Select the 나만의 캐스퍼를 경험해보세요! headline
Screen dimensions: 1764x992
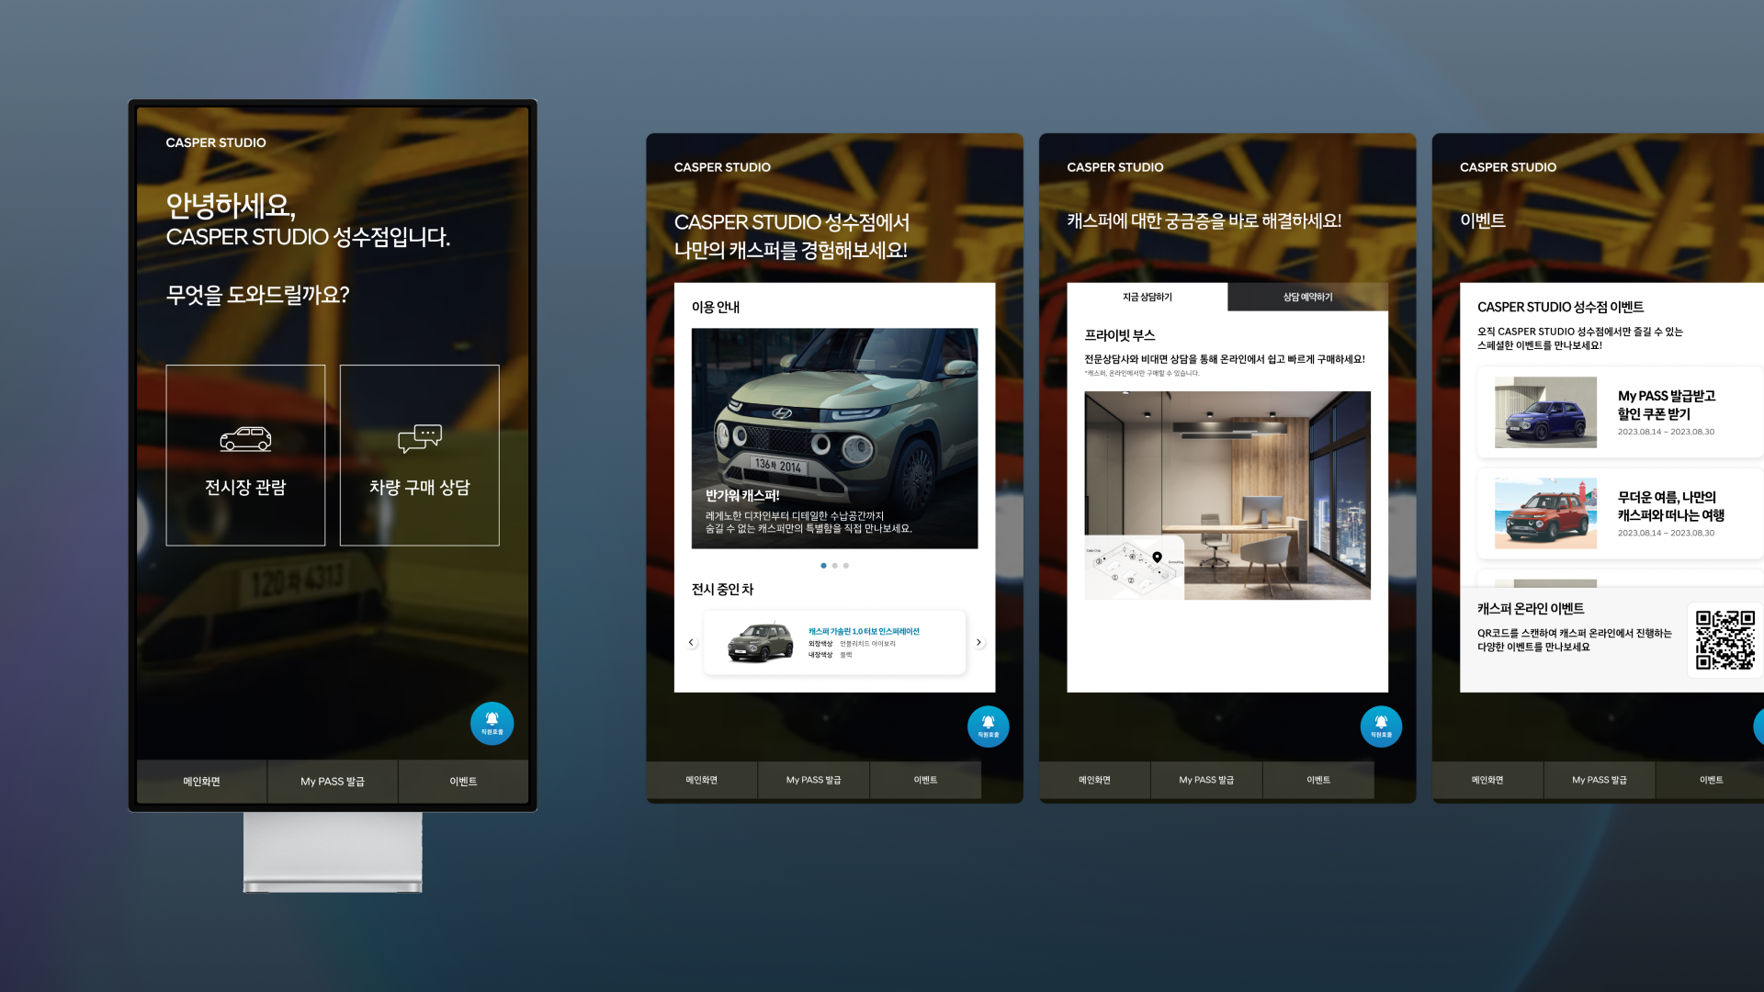click(x=791, y=250)
